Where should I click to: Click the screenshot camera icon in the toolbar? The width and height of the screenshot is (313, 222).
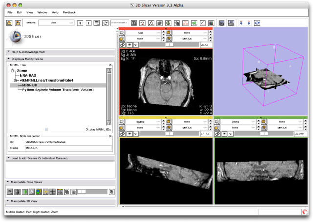click(222, 23)
